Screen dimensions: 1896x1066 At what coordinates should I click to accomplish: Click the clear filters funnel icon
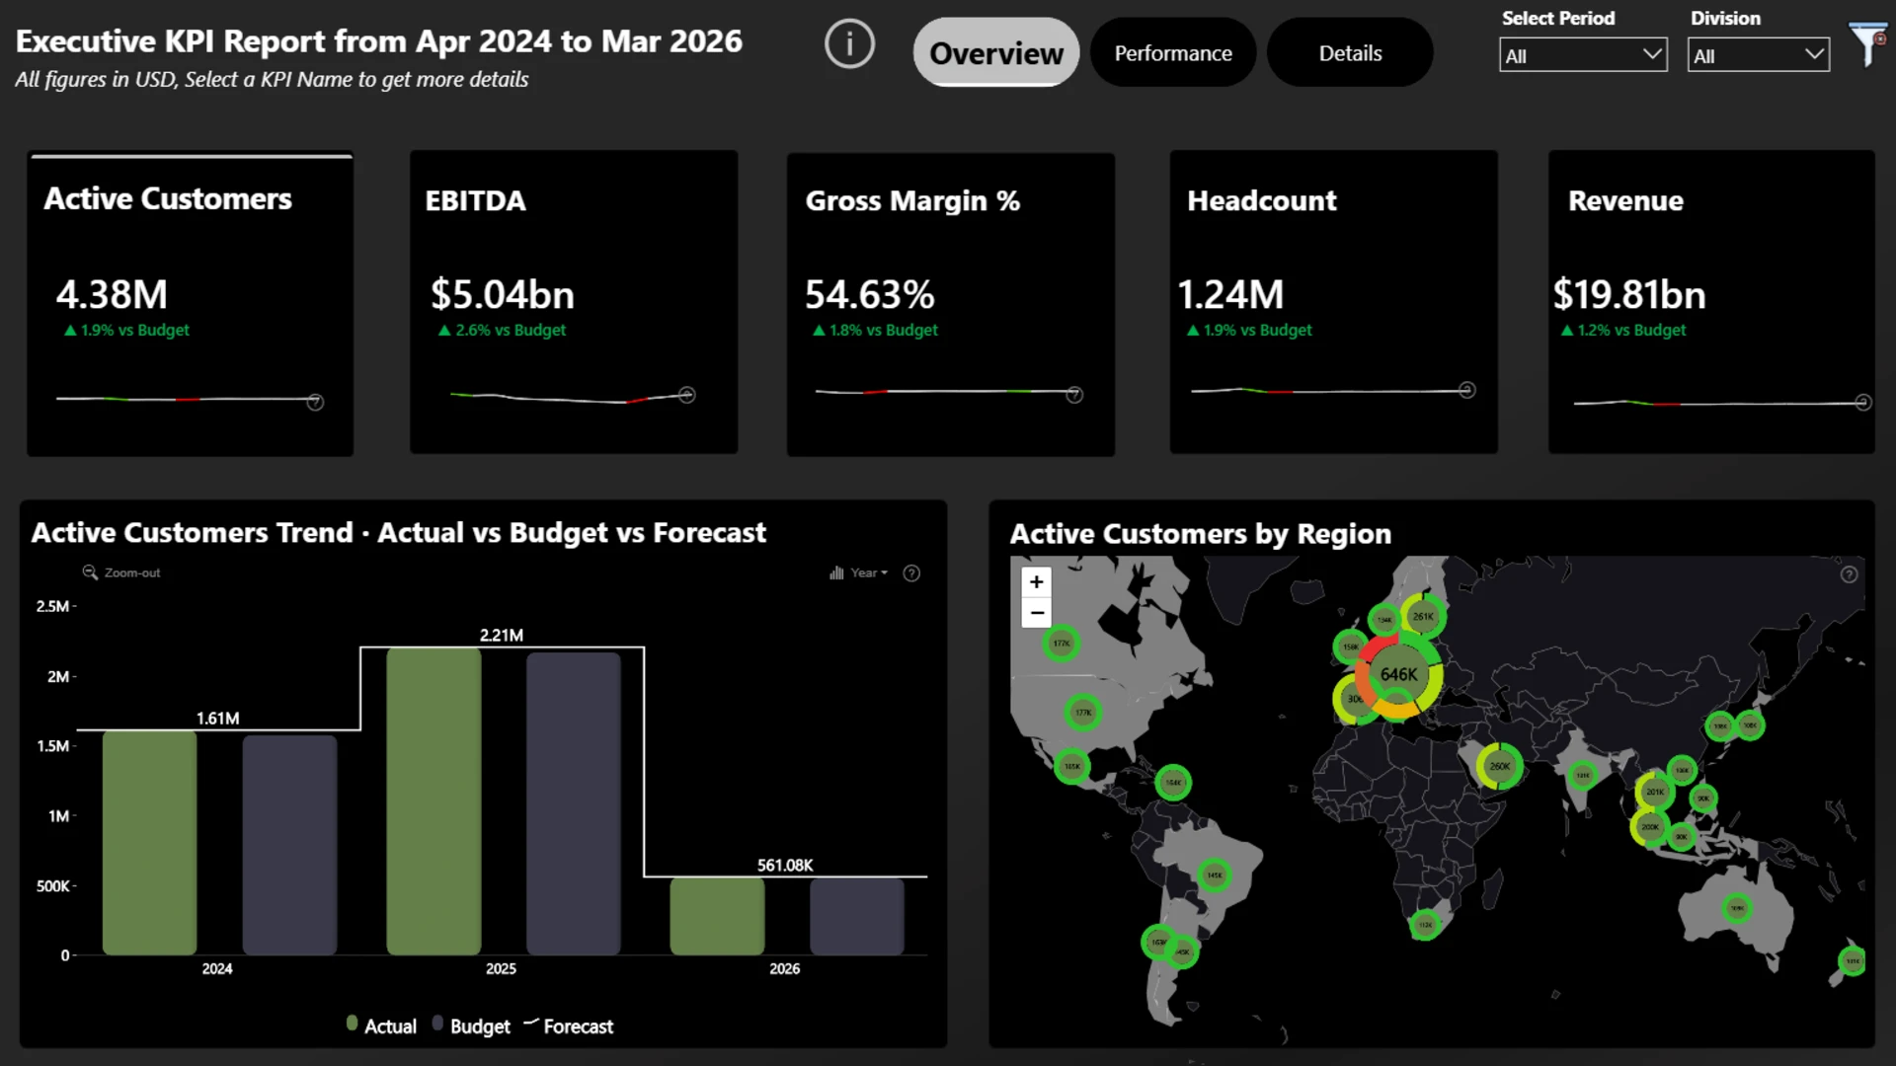1866,44
